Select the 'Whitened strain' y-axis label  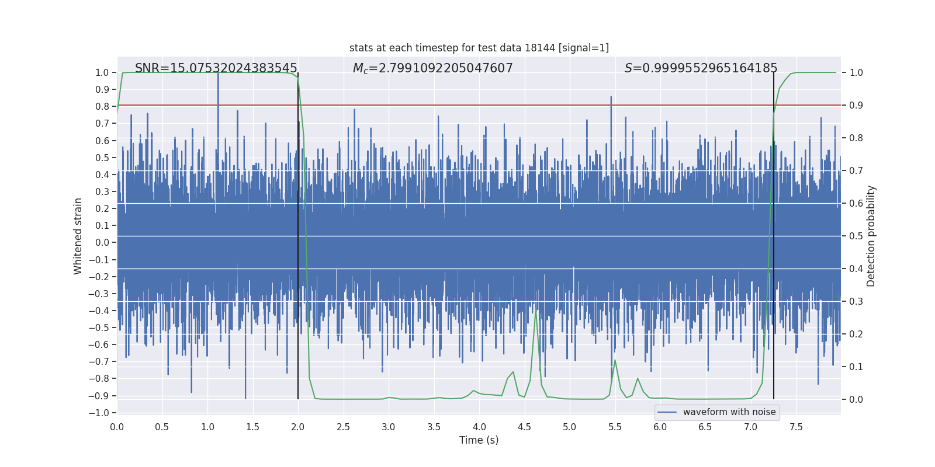click(x=78, y=236)
